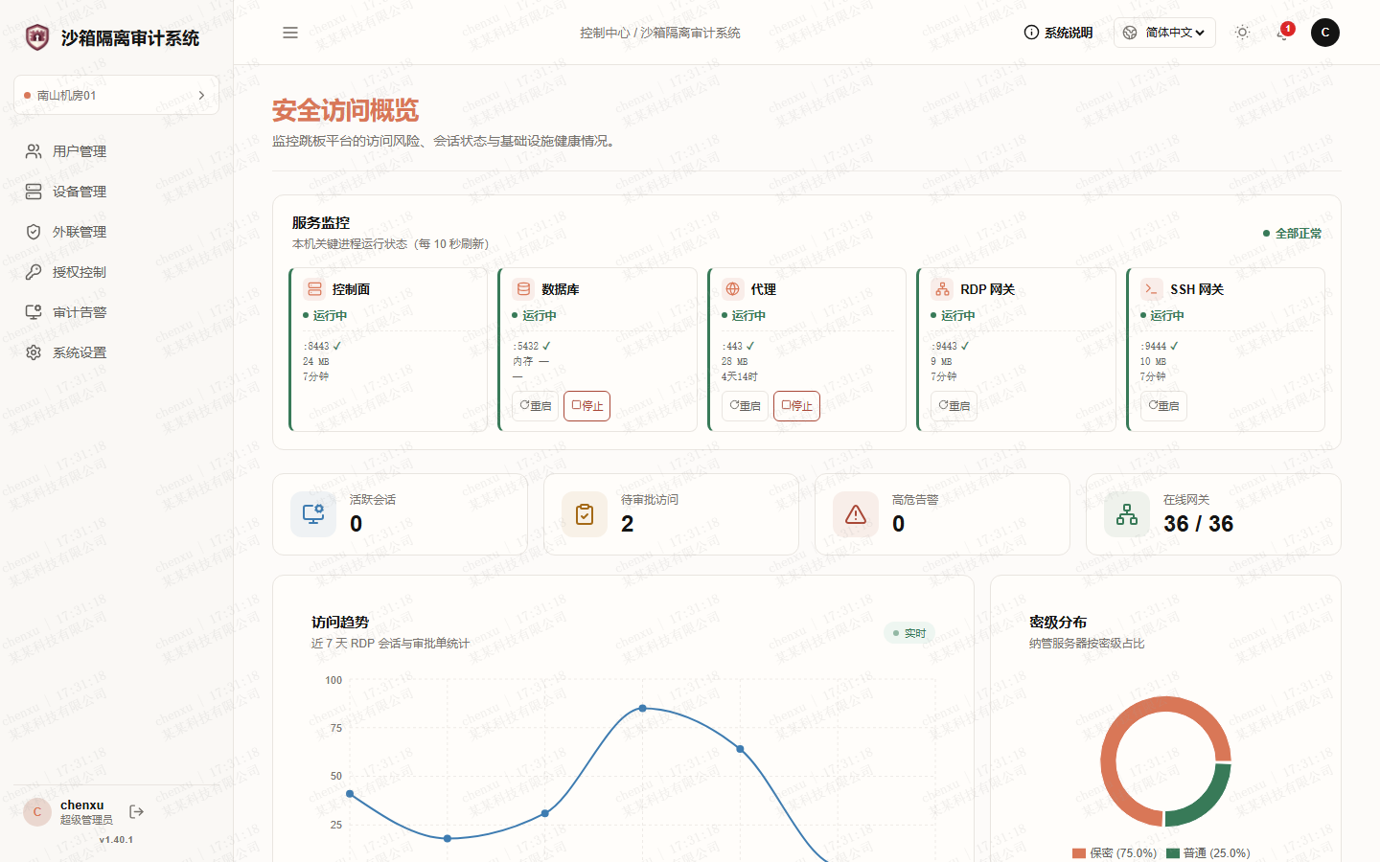Image resolution: width=1380 pixels, height=862 pixels.
Task: Click the v1.40.1 version label
Action: click(x=116, y=840)
